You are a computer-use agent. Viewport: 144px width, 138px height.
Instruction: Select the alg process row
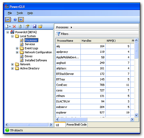pyautogui.click(x=95, y=46)
